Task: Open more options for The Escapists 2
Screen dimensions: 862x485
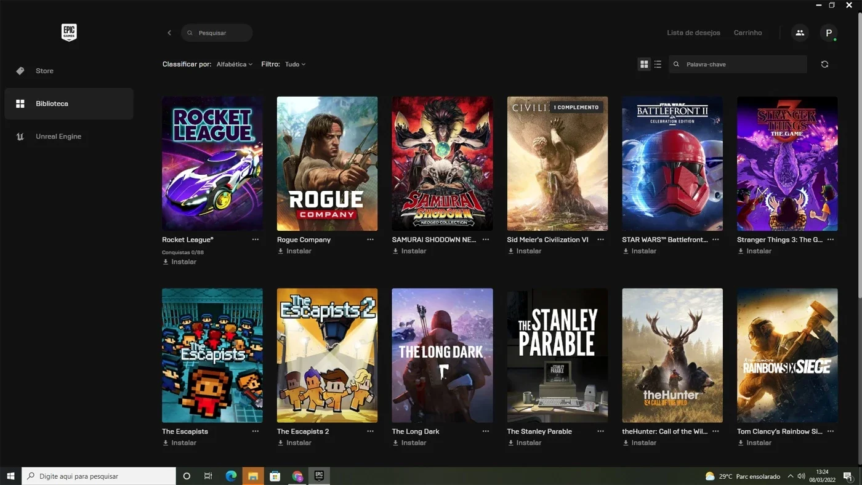Action: point(370,431)
